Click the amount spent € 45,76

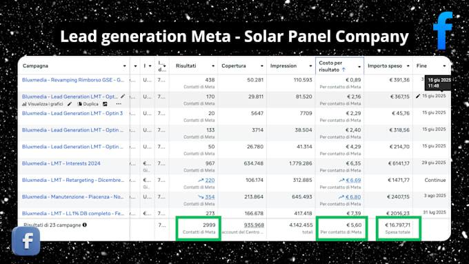(x=401, y=113)
